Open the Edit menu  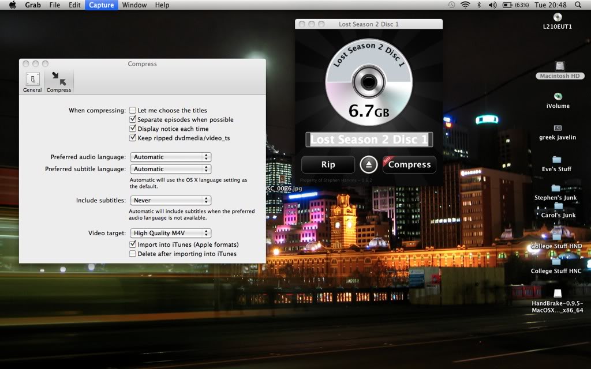point(74,5)
